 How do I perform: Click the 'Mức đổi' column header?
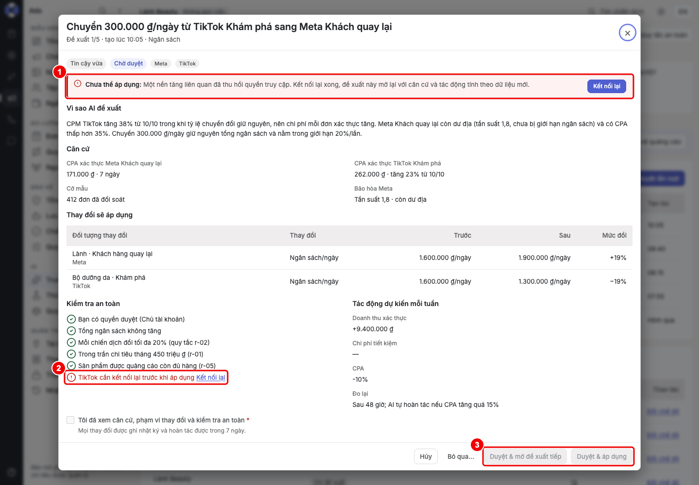614,235
